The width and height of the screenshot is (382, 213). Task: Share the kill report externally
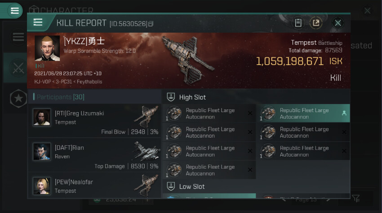(316, 23)
